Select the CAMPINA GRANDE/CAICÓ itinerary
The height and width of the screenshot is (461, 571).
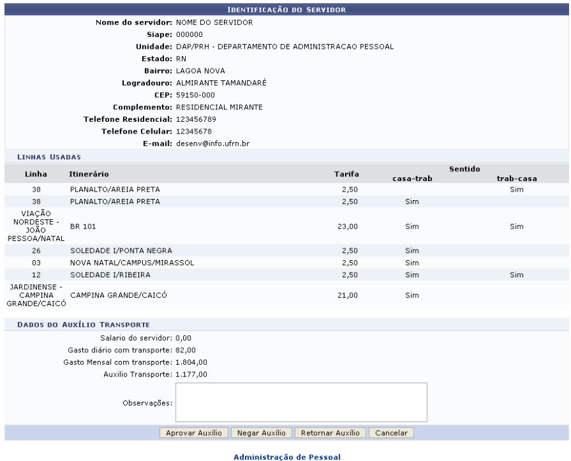coord(118,296)
